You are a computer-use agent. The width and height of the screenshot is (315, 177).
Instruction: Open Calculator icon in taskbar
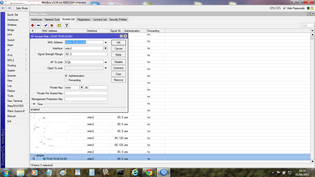[92, 172]
